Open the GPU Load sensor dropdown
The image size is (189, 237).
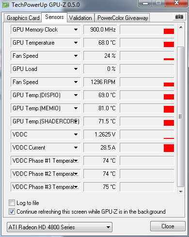pyautogui.click(x=76, y=69)
